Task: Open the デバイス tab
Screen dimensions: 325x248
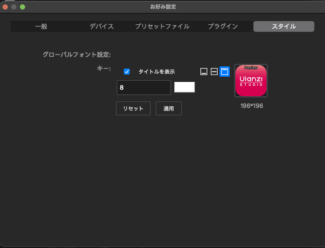Action: (x=102, y=26)
